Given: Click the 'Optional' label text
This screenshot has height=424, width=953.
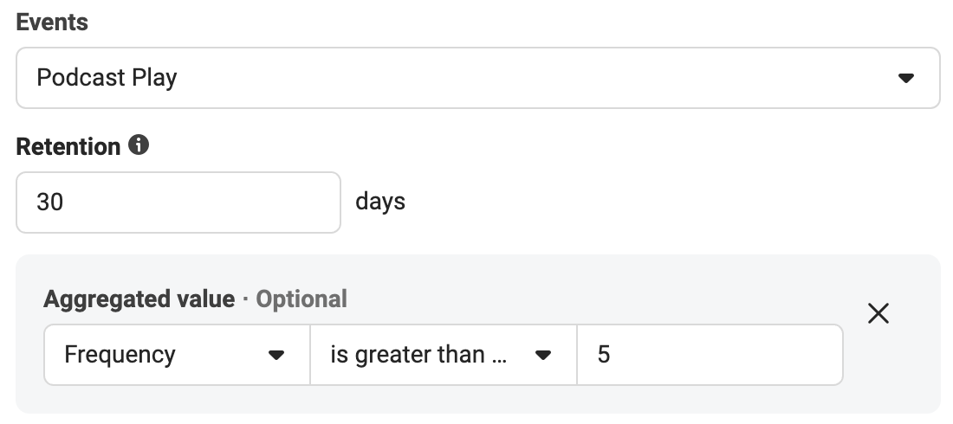Looking at the screenshot, I should 301,299.
